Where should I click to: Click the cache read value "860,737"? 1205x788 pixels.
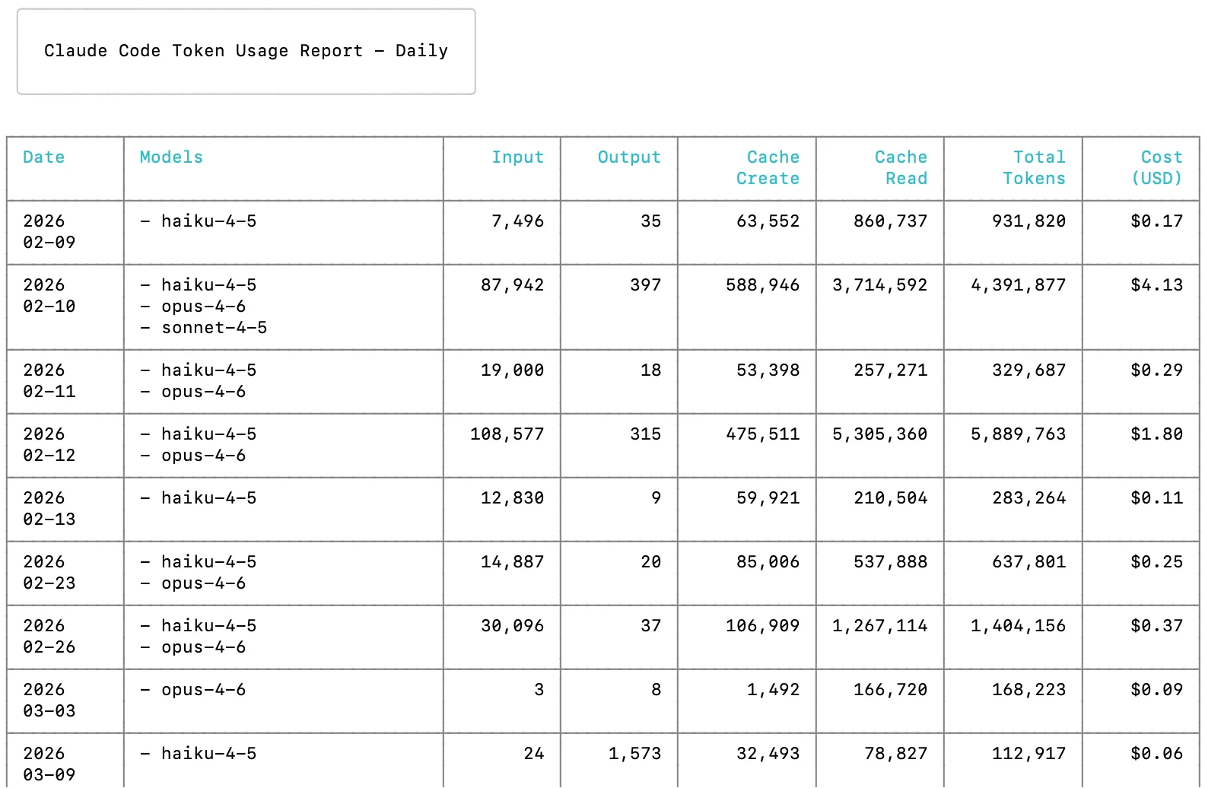click(890, 221)
